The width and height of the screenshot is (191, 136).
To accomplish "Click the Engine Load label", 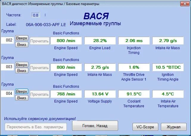I will tap(100, 48).
